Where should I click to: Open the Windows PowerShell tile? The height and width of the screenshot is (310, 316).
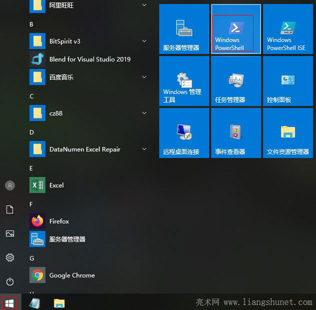point(236,29)
